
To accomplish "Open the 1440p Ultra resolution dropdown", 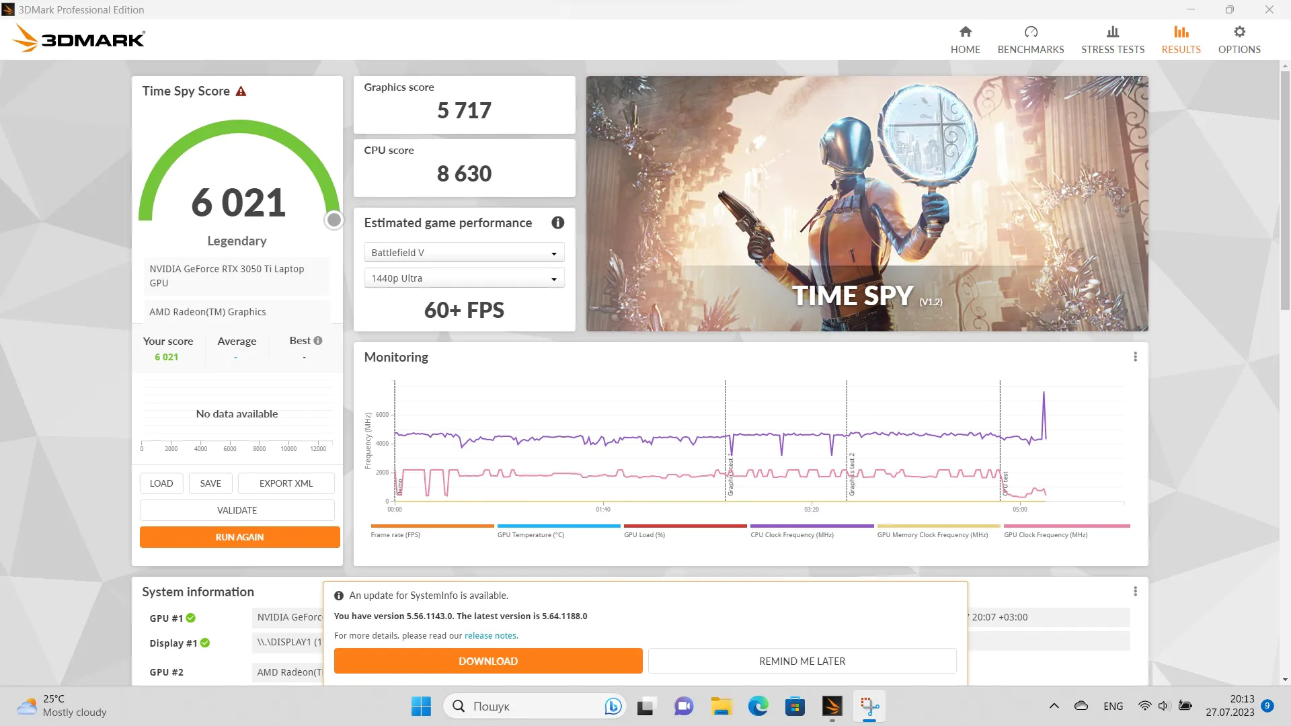I will tap(464, 278).
